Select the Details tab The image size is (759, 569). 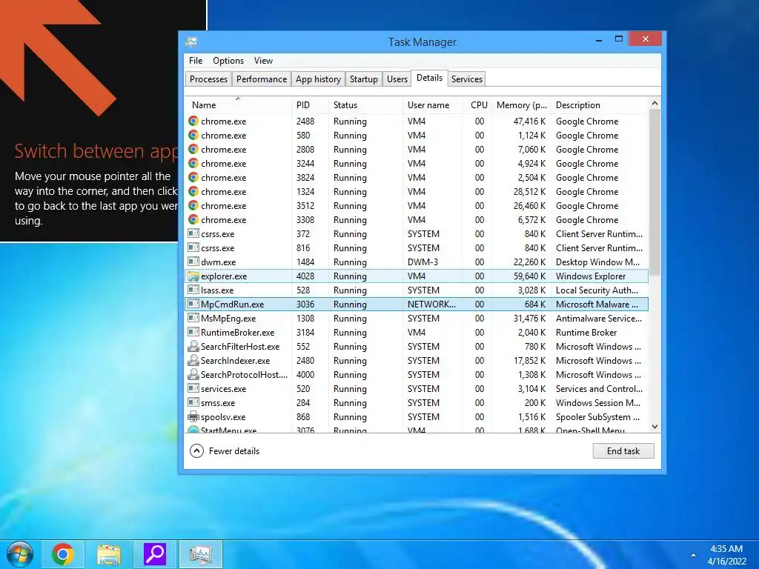pos(429,78)
